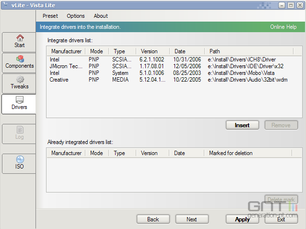Image resolution: width=306 pixels, height=229 pixels.
Task: Click date 10/31/2006 cell
Action: point(187,60)
